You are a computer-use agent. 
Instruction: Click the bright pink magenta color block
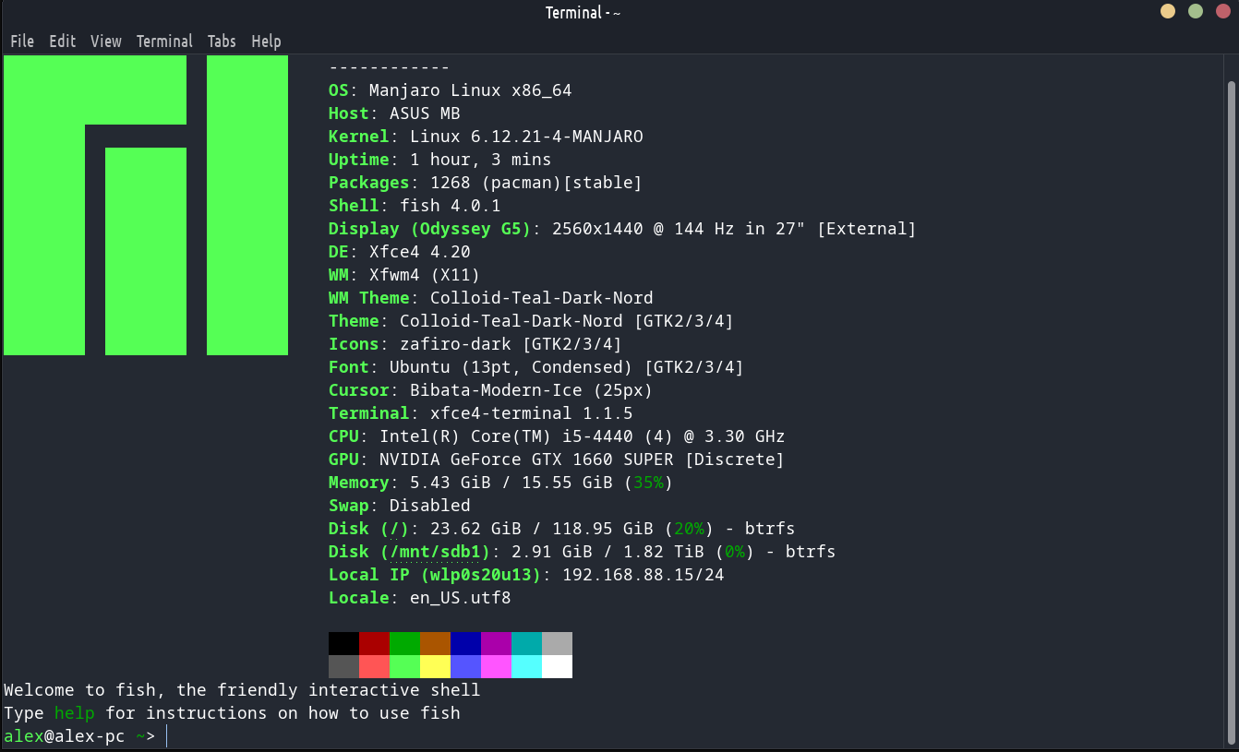tap(496, 666)
